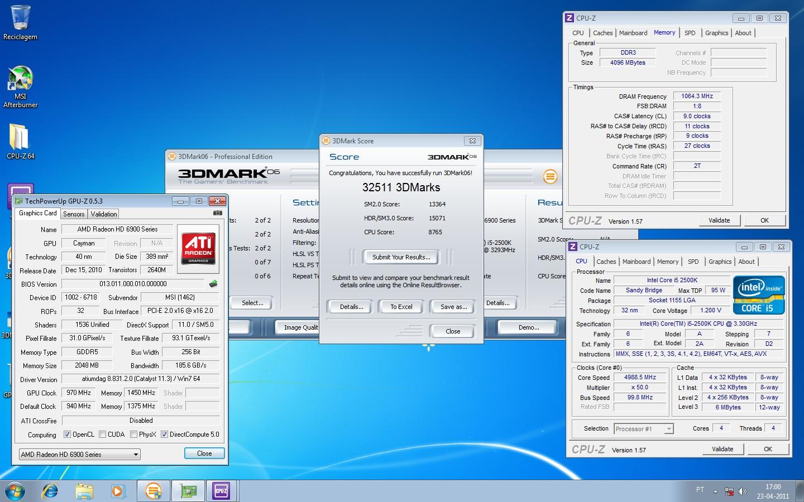Image resolution: width=804 pixels, height=502 pixels.
Task: Toggle the OpenCL checkbox
Action: tap(67, 435)
